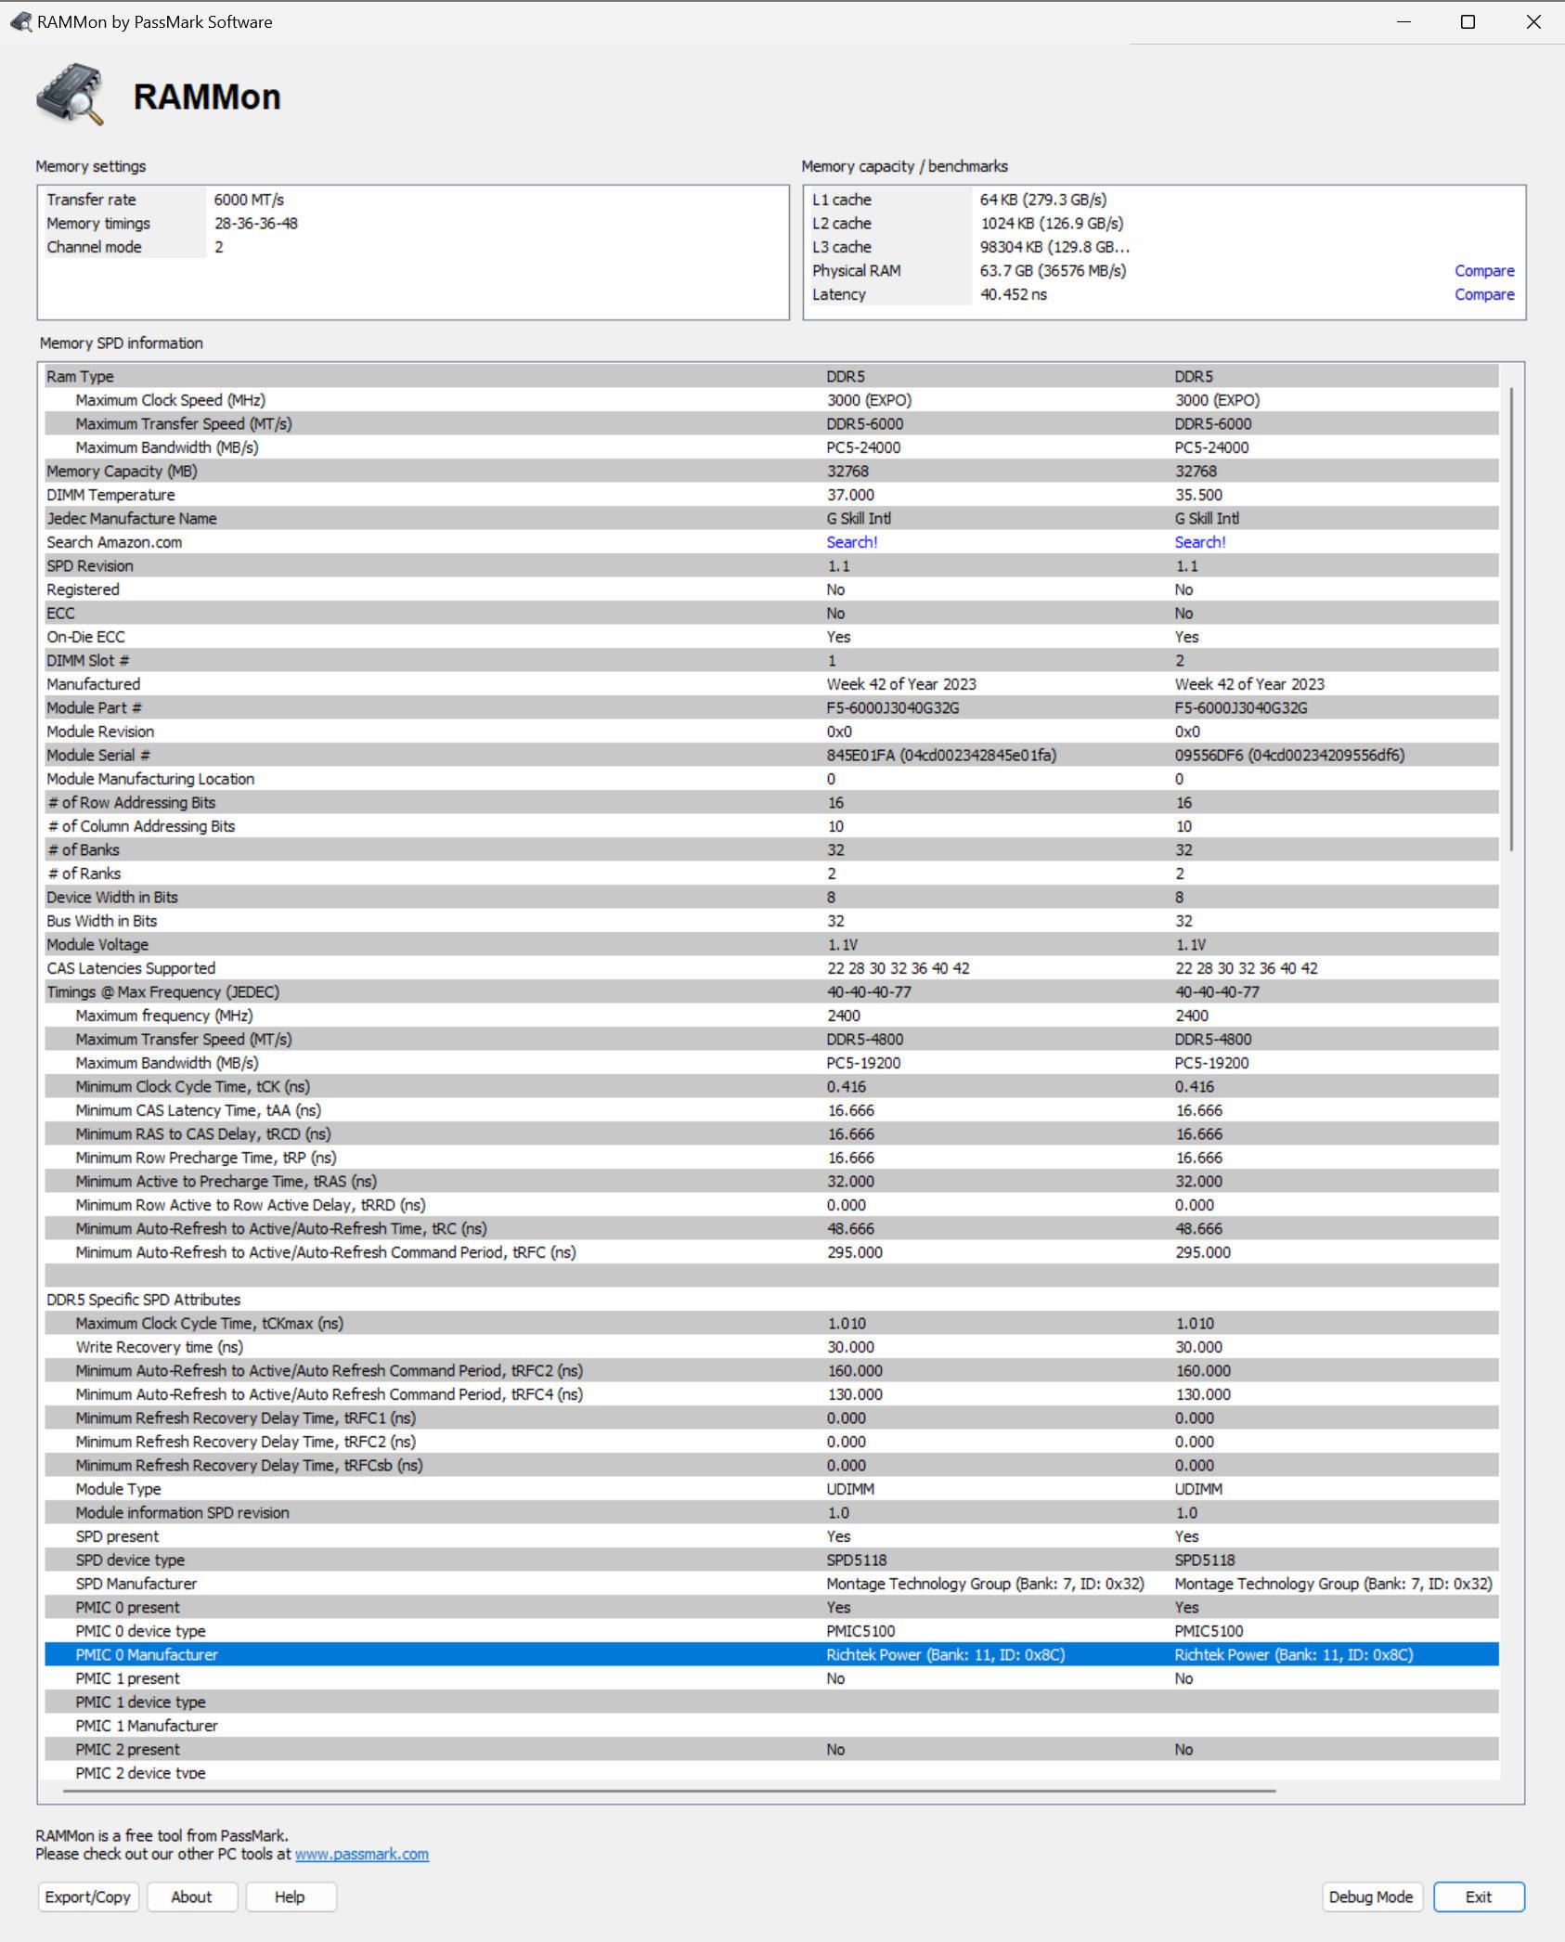
Task: Click Amazon Search! link for DIMM slot 2
Action: coord(1200,542)
